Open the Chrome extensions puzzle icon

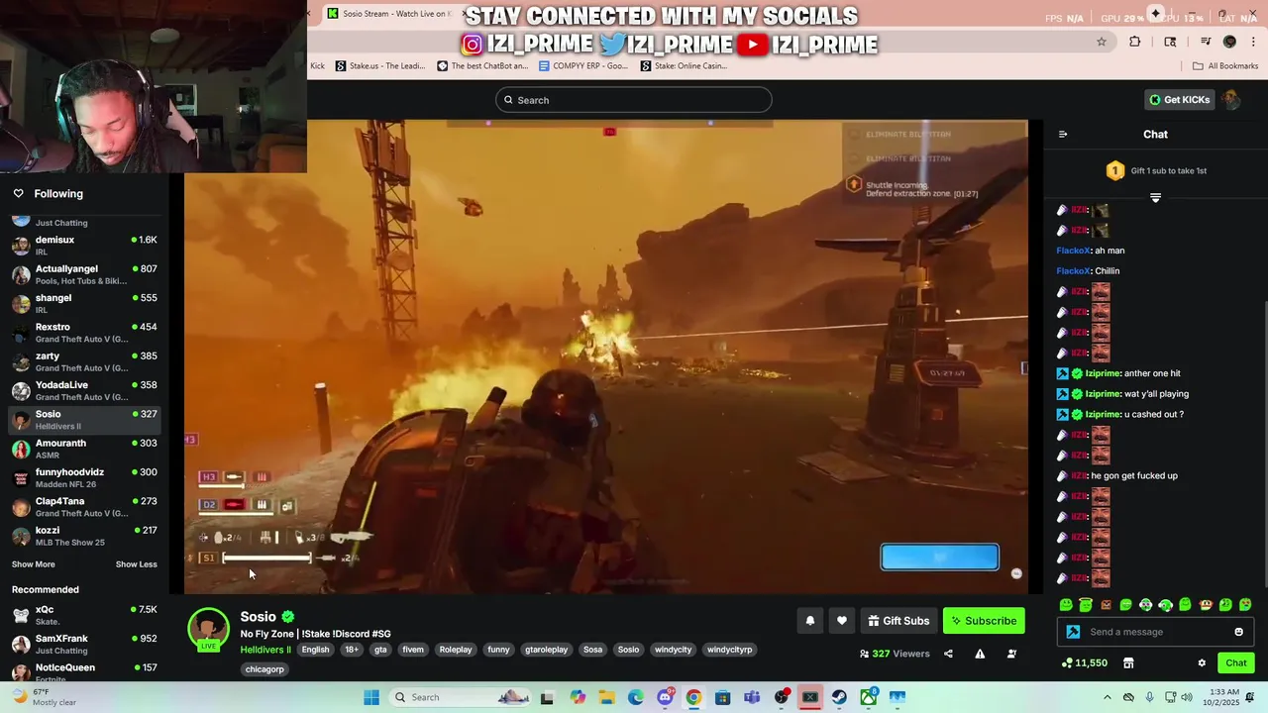point(1135,42)
